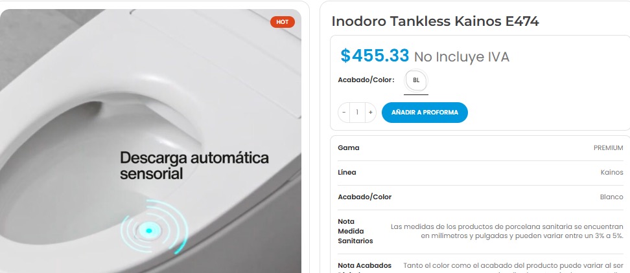Click the orange HOT badge
The image size is (630, 273).
pos(283,22)
